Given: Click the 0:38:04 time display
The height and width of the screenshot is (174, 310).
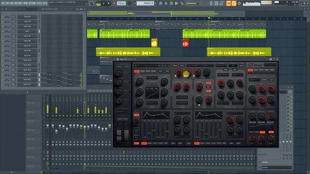Looking at the screenshot, I should click(217, 3).
